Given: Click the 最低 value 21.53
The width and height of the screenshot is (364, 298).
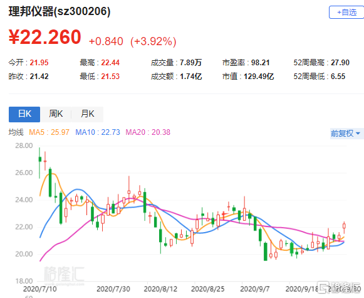Looking at the screenshot, I should click(x=110, y=77).
